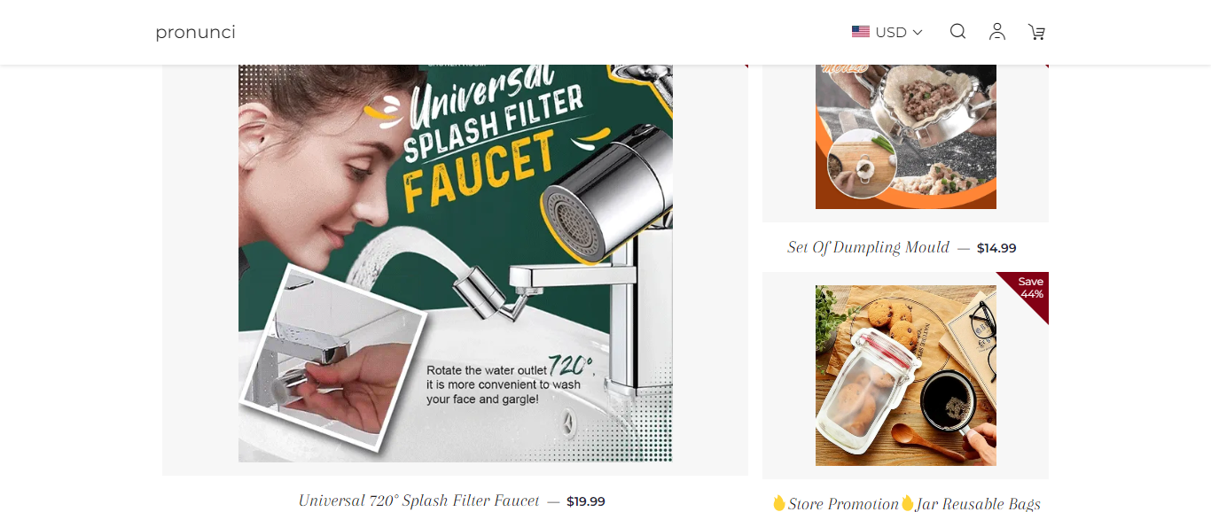Screen dimensions: 1211x512
Task: Open the user account icon
Action: pyautogui.click(x=997, y=32)
